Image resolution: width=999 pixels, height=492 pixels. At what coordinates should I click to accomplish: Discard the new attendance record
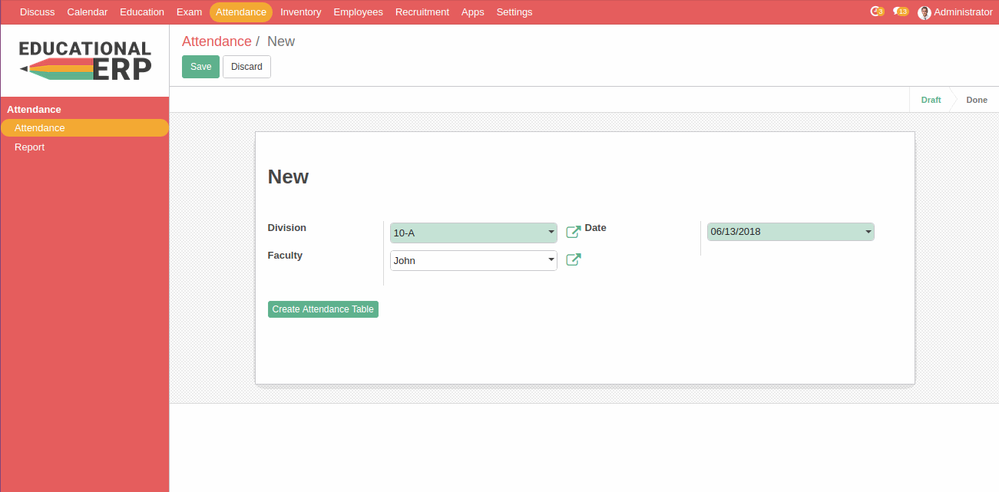(246, 67)
